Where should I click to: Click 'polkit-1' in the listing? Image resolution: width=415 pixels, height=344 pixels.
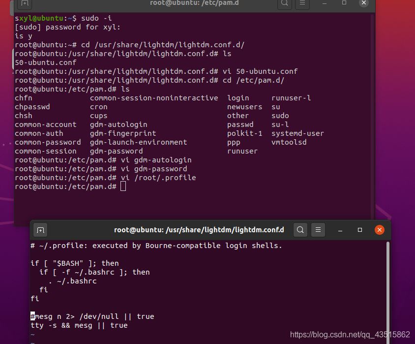click(245, 133)
